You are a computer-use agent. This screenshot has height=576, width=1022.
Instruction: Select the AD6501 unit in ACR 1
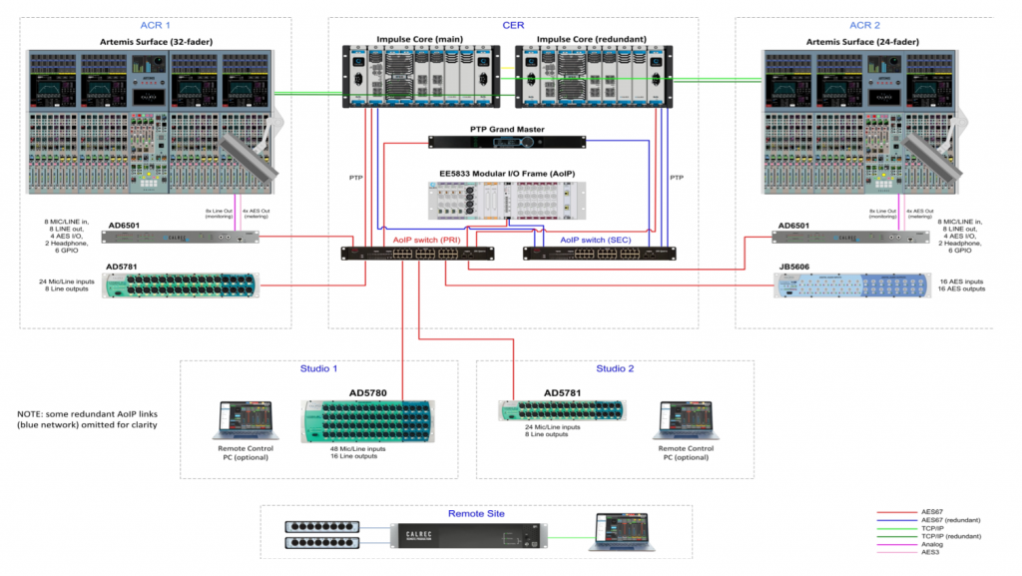point(181,238)
